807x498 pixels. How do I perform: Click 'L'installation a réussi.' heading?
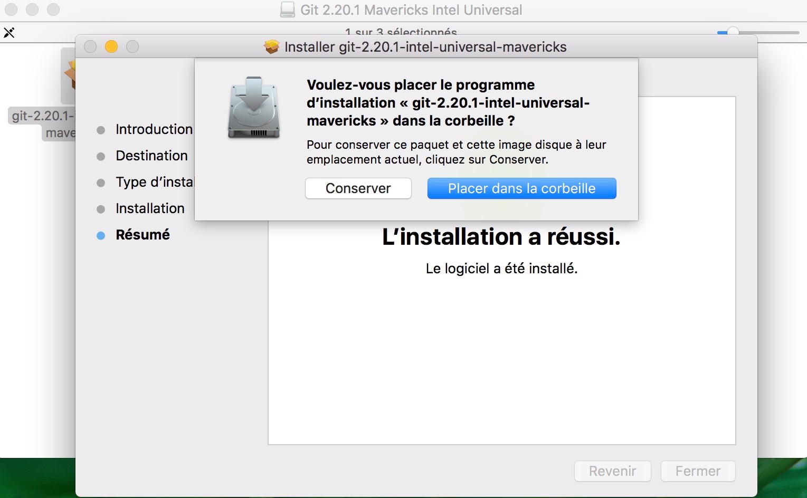point(501,237)
